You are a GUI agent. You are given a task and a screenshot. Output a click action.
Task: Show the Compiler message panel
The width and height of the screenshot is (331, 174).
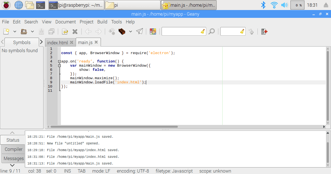(x=13, y=149)
